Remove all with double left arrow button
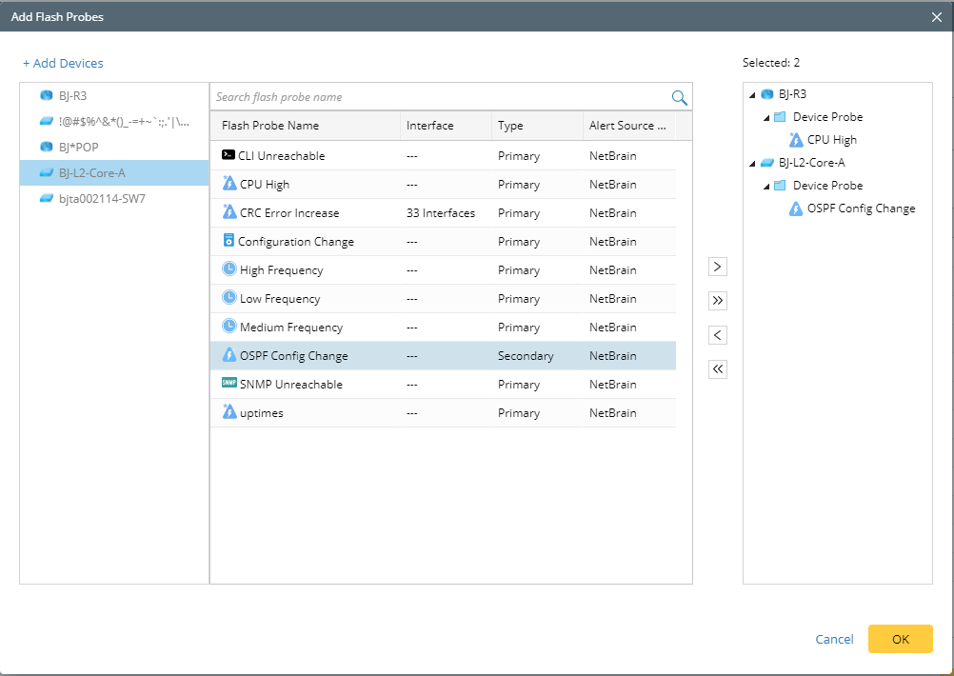The width and height of the screenshot is (954, 676). 717,368
